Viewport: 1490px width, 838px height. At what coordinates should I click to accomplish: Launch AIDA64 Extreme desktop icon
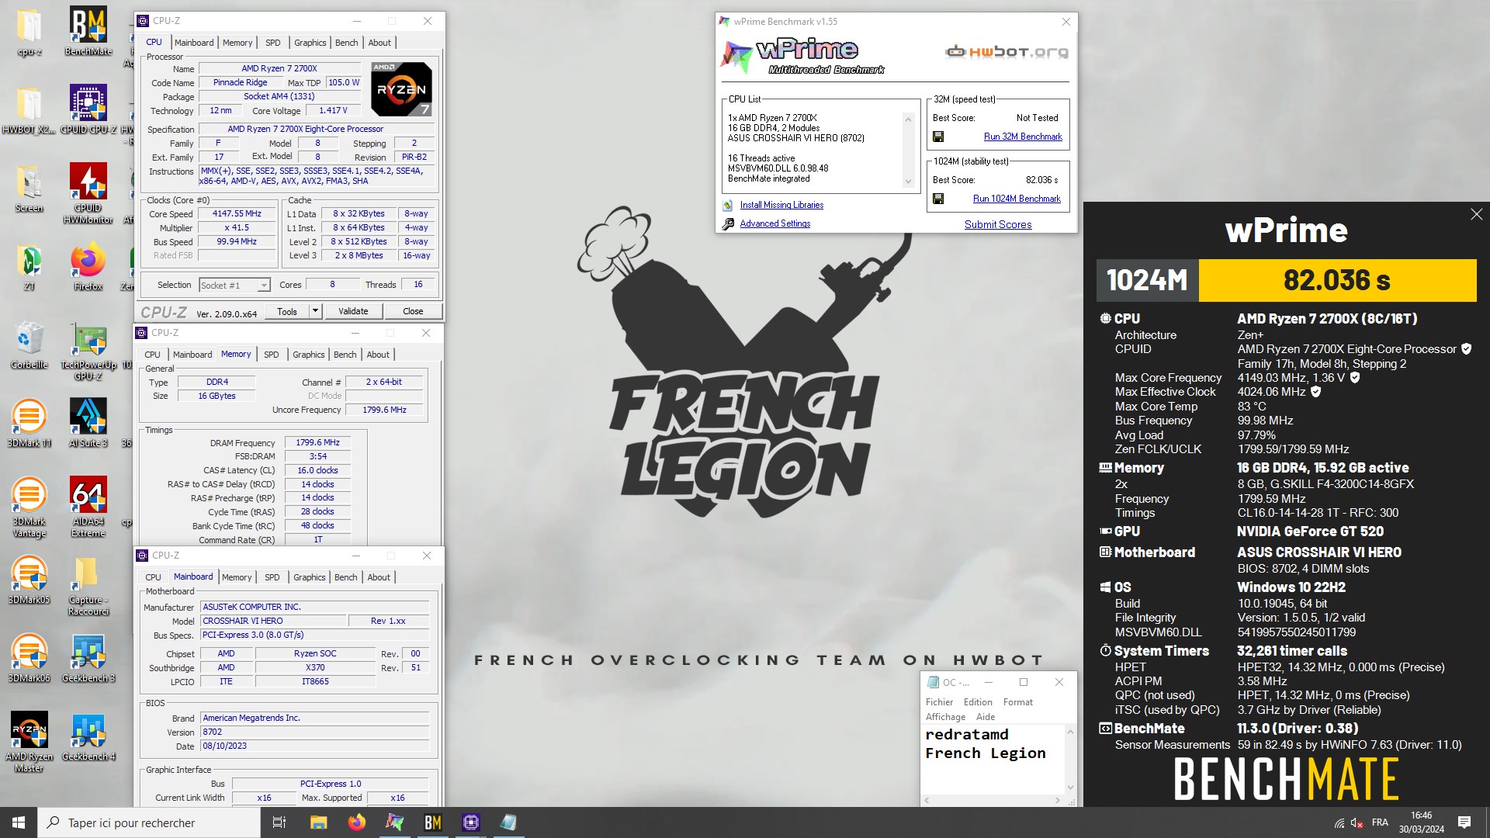tap(88, 507)
